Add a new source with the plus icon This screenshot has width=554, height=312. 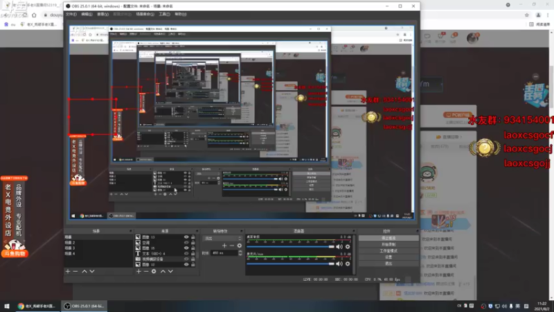coord(138,271)
